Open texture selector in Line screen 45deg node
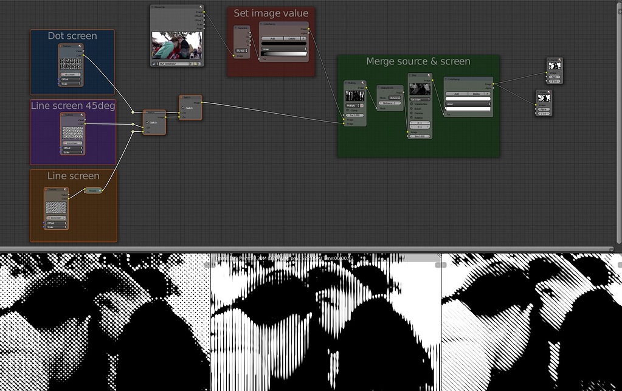 click(x=72, y=143)
